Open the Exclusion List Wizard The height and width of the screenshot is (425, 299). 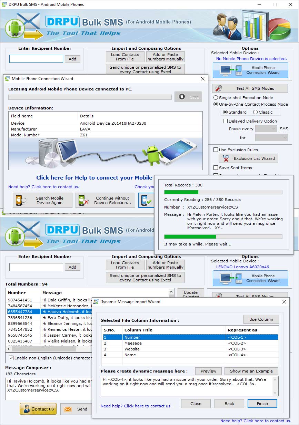click(x=248, y=158)
